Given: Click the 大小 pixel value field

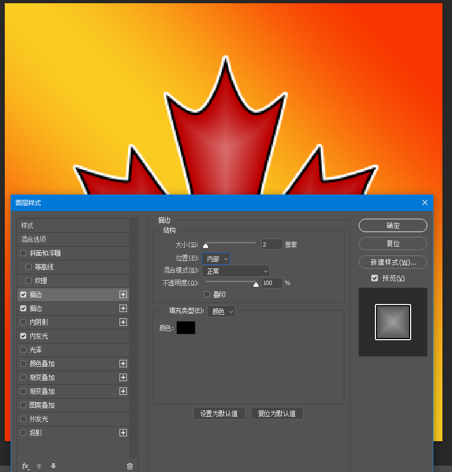Looking at the screenshot, I should pyautogui.click(x=272, y=245).
